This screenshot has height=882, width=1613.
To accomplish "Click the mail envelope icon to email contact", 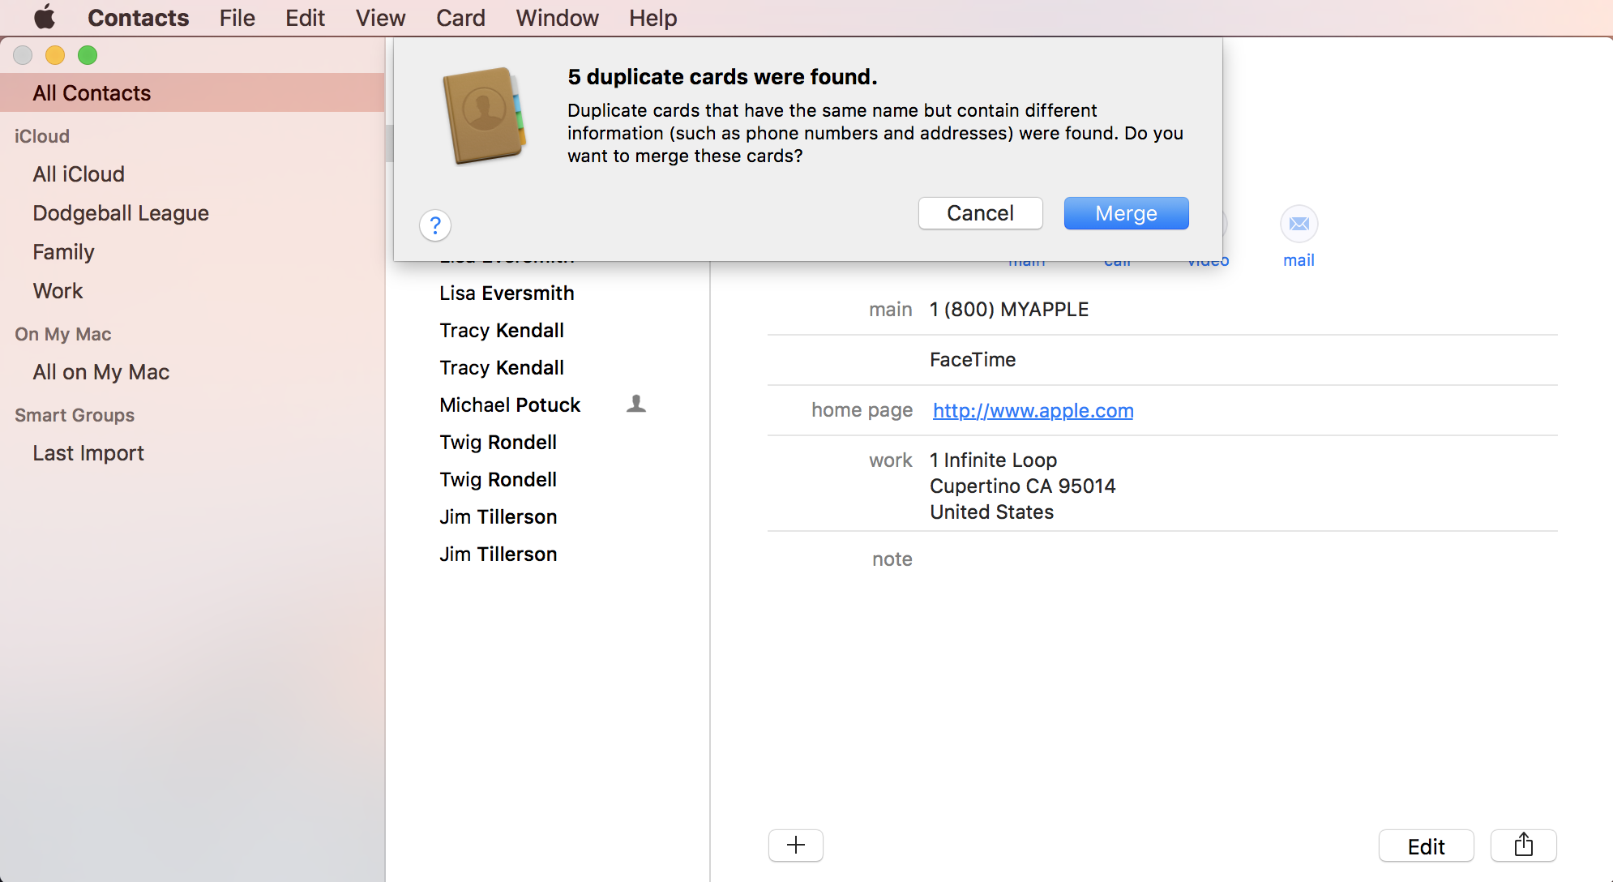I will click(x=1298, y=224).
